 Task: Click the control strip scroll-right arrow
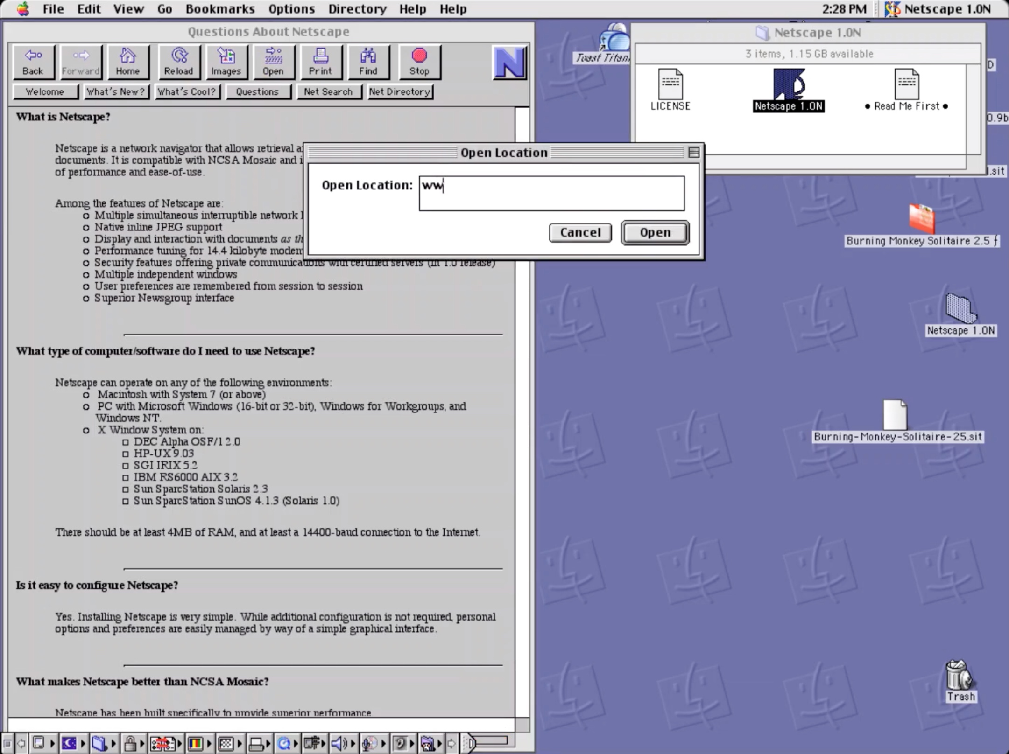pos(451,743)
